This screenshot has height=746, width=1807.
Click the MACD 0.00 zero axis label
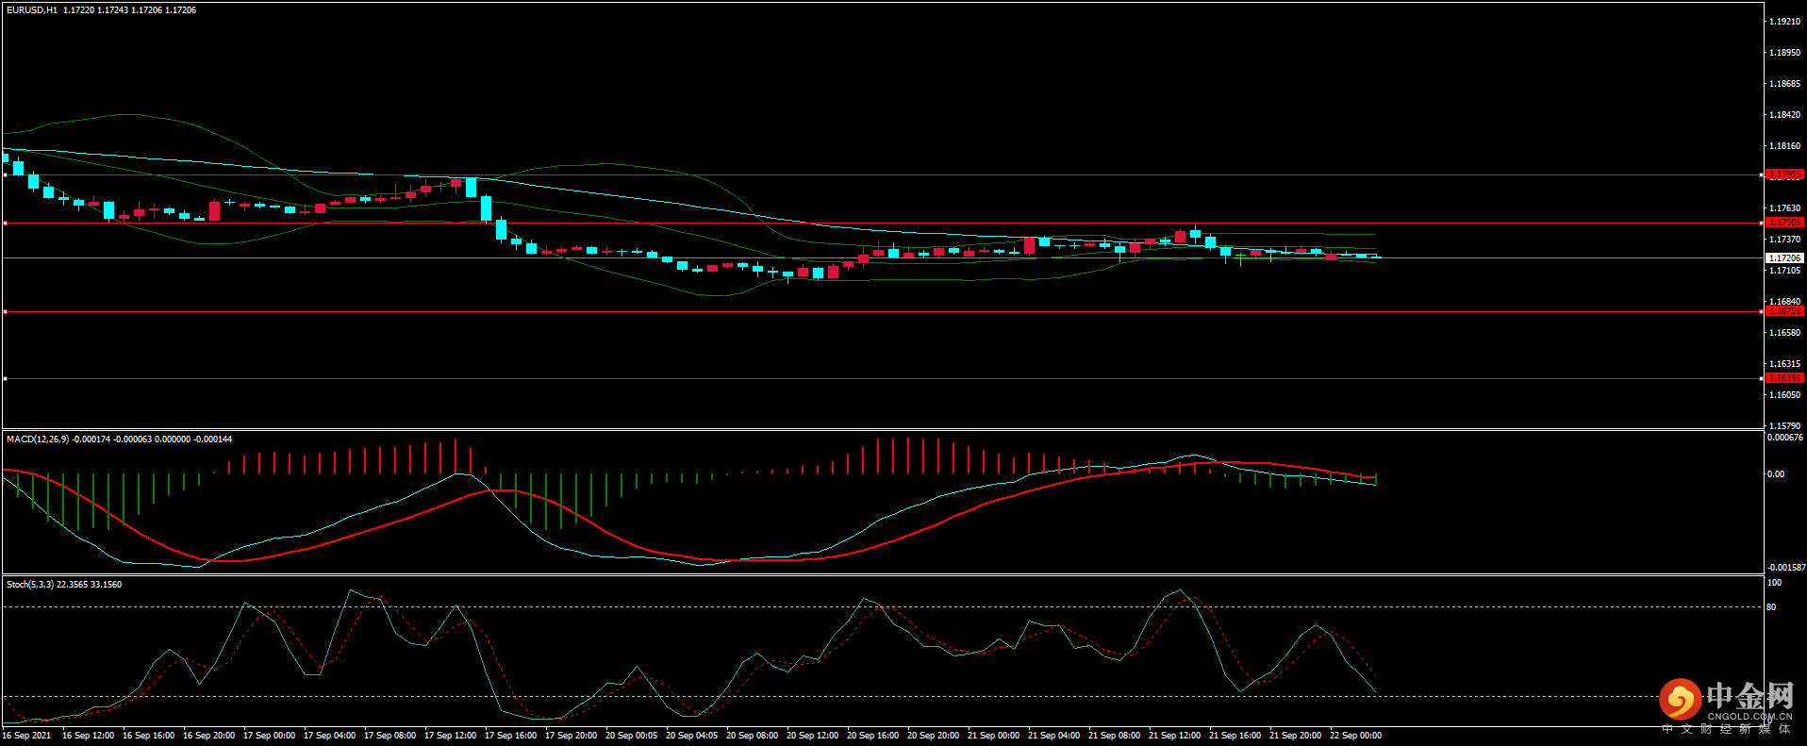click(1775, 474)
